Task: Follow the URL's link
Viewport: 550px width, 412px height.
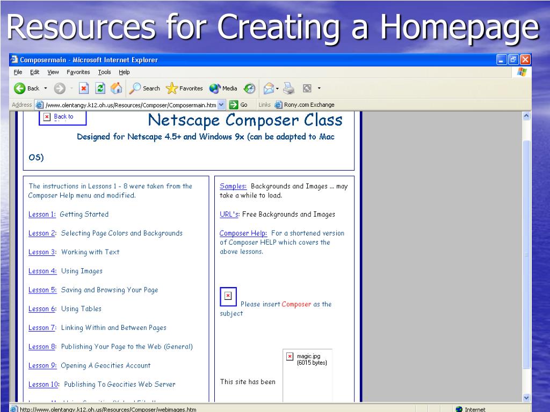Action: pyautogui.click(x=230, y=215)
